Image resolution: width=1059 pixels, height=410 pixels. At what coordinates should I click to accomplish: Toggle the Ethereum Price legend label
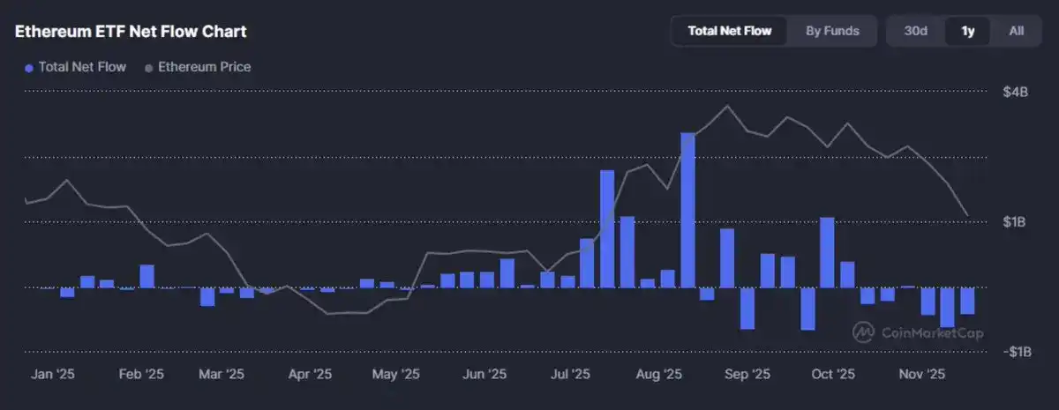click(204, 67)
